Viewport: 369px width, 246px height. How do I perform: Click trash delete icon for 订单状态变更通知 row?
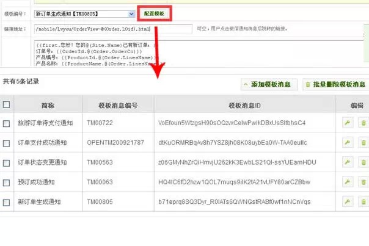pos(364,162)
